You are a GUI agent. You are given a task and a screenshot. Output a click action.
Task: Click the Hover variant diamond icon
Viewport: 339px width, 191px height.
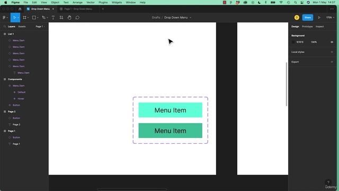click(x=14, y=99)
